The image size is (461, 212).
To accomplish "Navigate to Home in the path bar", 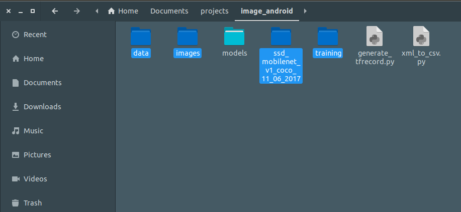I will click(x=123, y=11).
